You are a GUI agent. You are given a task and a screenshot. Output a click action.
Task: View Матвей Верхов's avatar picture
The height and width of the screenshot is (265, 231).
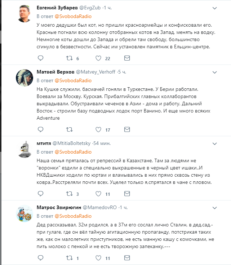[x=25, y=78]
